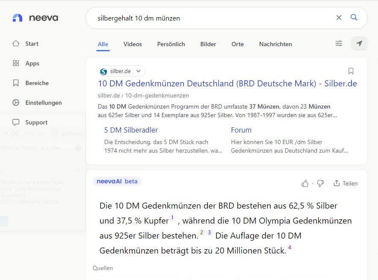Switch to the Persönlich tab
Viewport: 378px width, 280px height.
coord(171,44)
